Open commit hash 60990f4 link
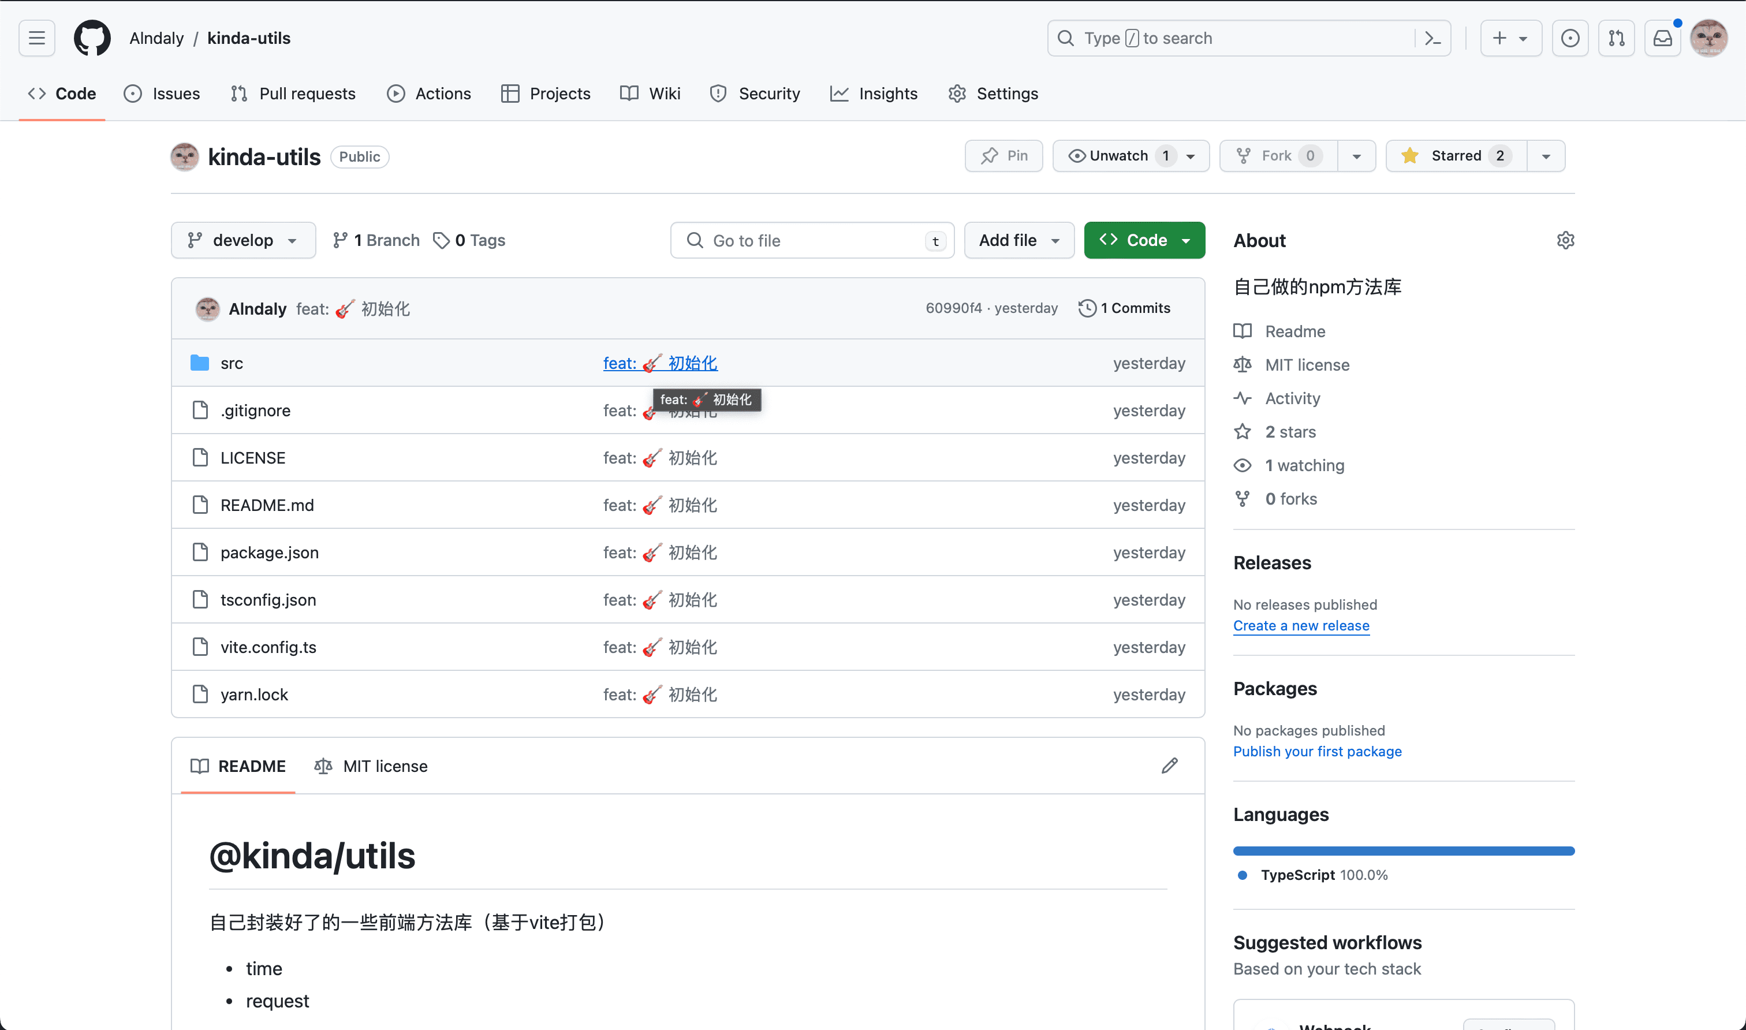This screenshot has width=1746, height=1030. (x=953, y=308)
